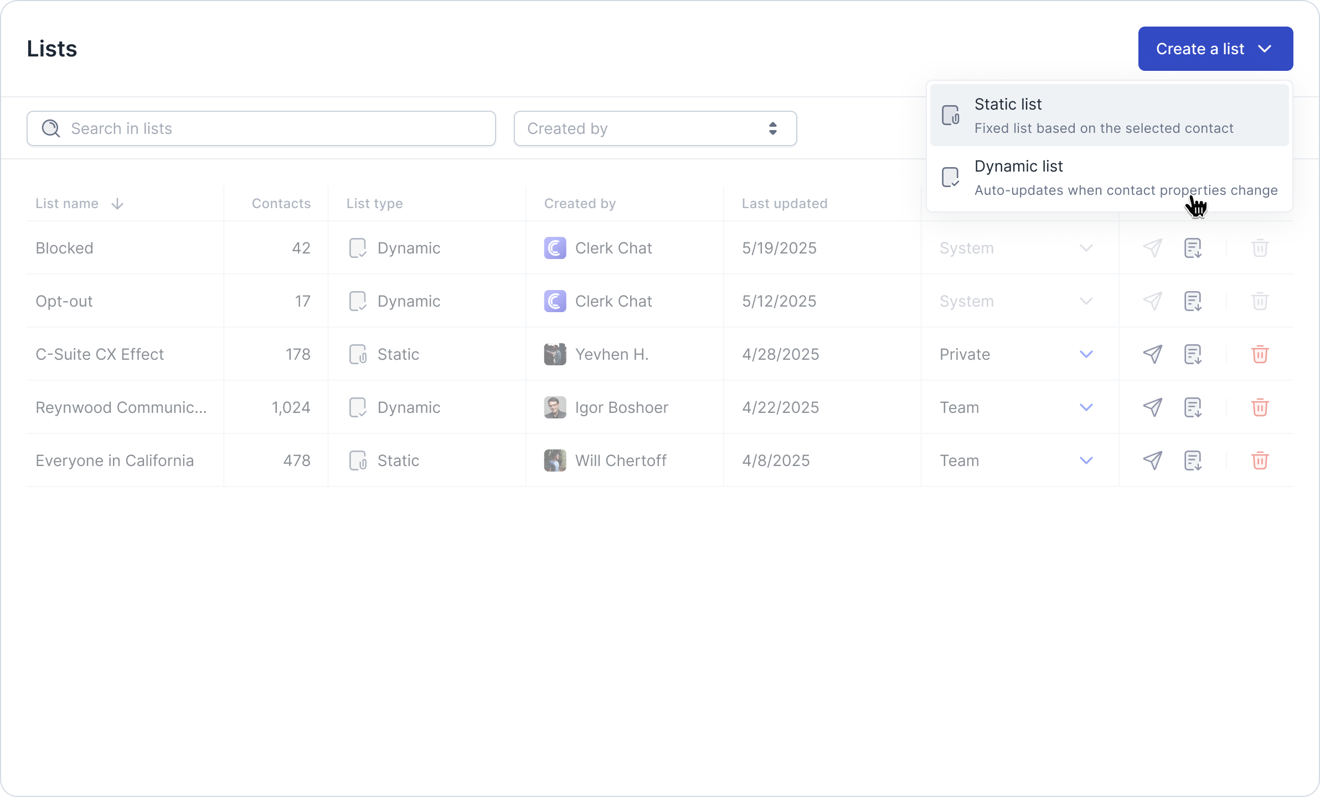Click the 1,024 contacts value
Image resolution: width=1320 pixels, height=797 pixels.
[291, 407]
